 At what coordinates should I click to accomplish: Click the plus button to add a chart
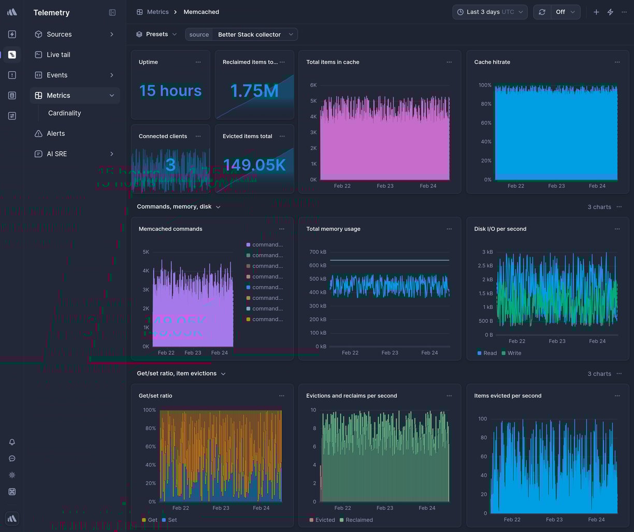click(596, 11)
